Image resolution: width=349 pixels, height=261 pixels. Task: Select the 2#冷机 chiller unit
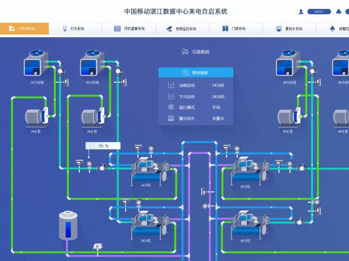click(250, 171)
